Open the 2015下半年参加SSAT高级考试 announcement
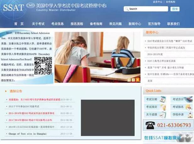The height and width of the screenshot is (144, 194). tap(24, 106)
